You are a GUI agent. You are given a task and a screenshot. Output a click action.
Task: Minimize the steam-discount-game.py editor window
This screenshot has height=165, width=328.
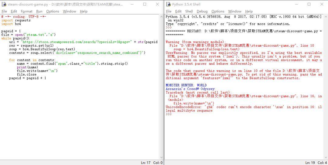tap(132, 4)
